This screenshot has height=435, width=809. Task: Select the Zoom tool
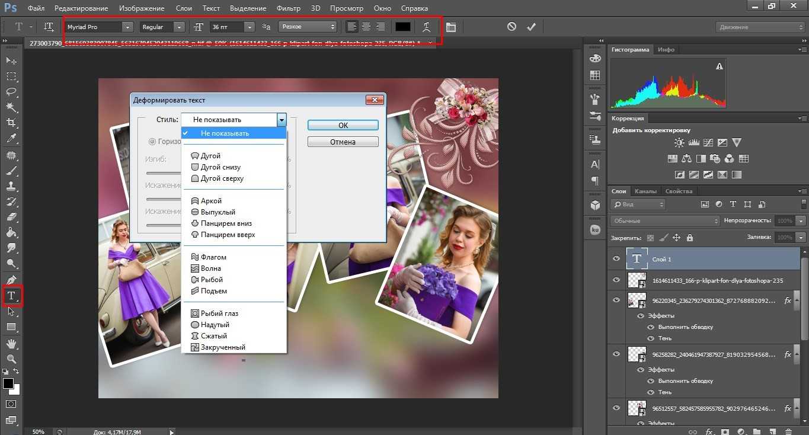[x=11, y=359]
